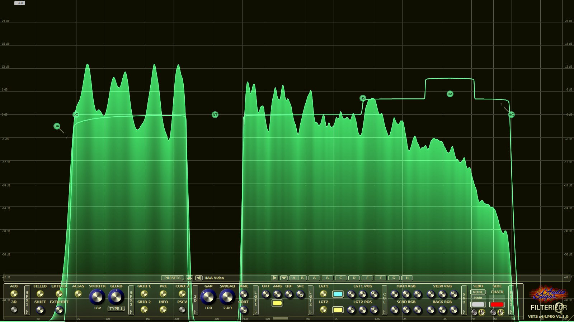The image size is (574, 322).
Task: Click the PRESETS button
Action: click(x=173, y=278)
